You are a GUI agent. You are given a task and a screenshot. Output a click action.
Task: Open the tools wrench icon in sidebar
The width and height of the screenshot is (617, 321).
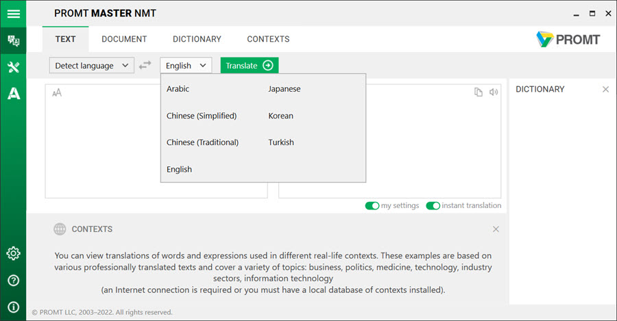click(14, 67)
